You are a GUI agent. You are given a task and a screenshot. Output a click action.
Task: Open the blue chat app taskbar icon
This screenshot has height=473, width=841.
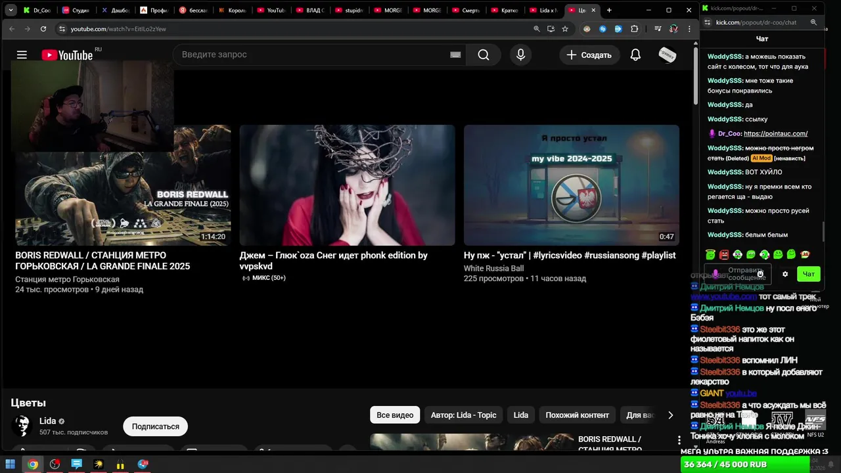pyautogui.click(x=77, y=464)
